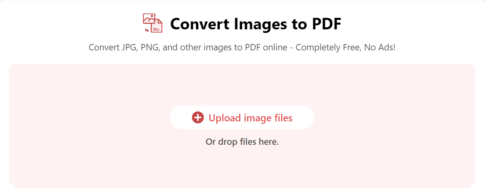The image size is (485, 188).
Task: Click the subtitle about converting JPG, PNG
Action: 242,48
